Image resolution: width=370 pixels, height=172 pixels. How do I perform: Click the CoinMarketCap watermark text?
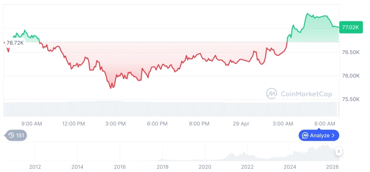(x=306, y=94)
